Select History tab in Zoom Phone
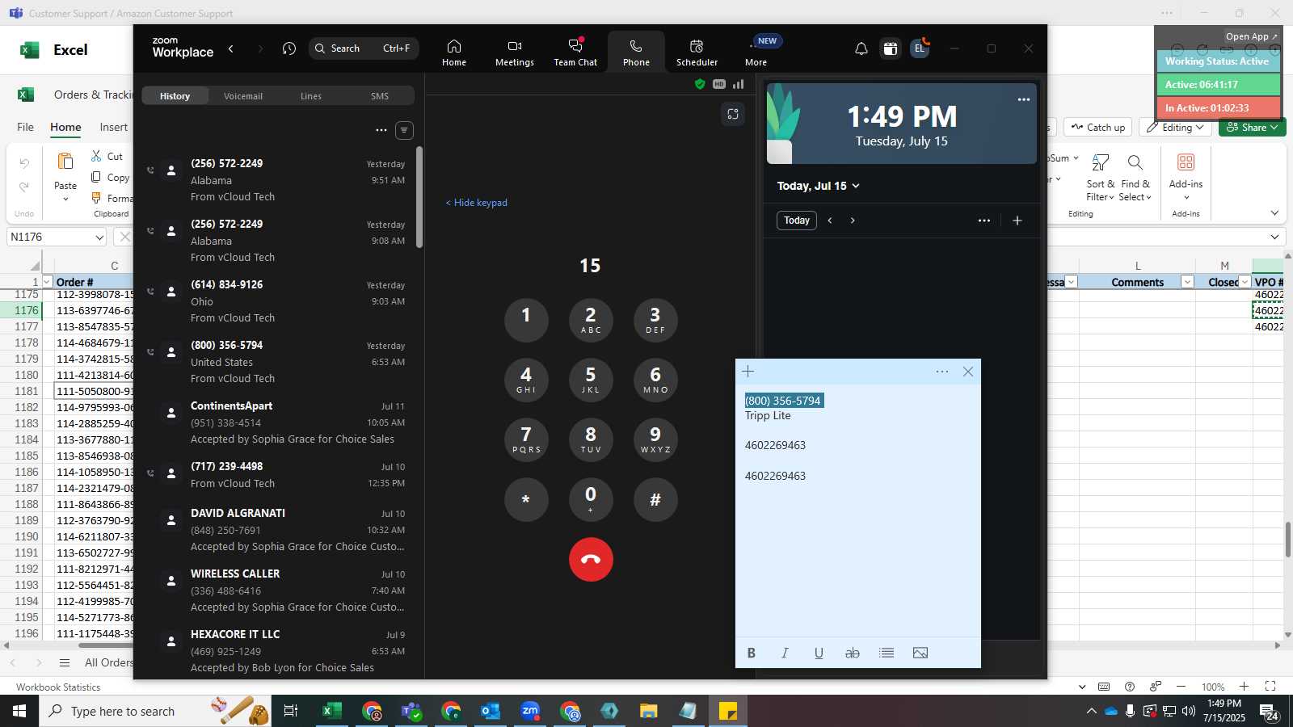Image resolution: width=1293 pixels, height=727 pixels. [x=175, y=96]
